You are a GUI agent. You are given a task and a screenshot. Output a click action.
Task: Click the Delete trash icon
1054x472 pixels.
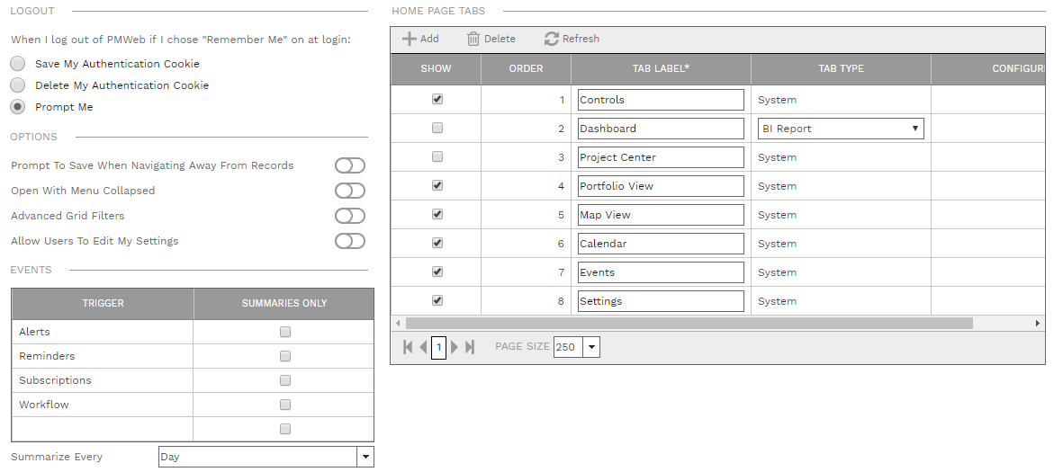click(x=473, y=39)
